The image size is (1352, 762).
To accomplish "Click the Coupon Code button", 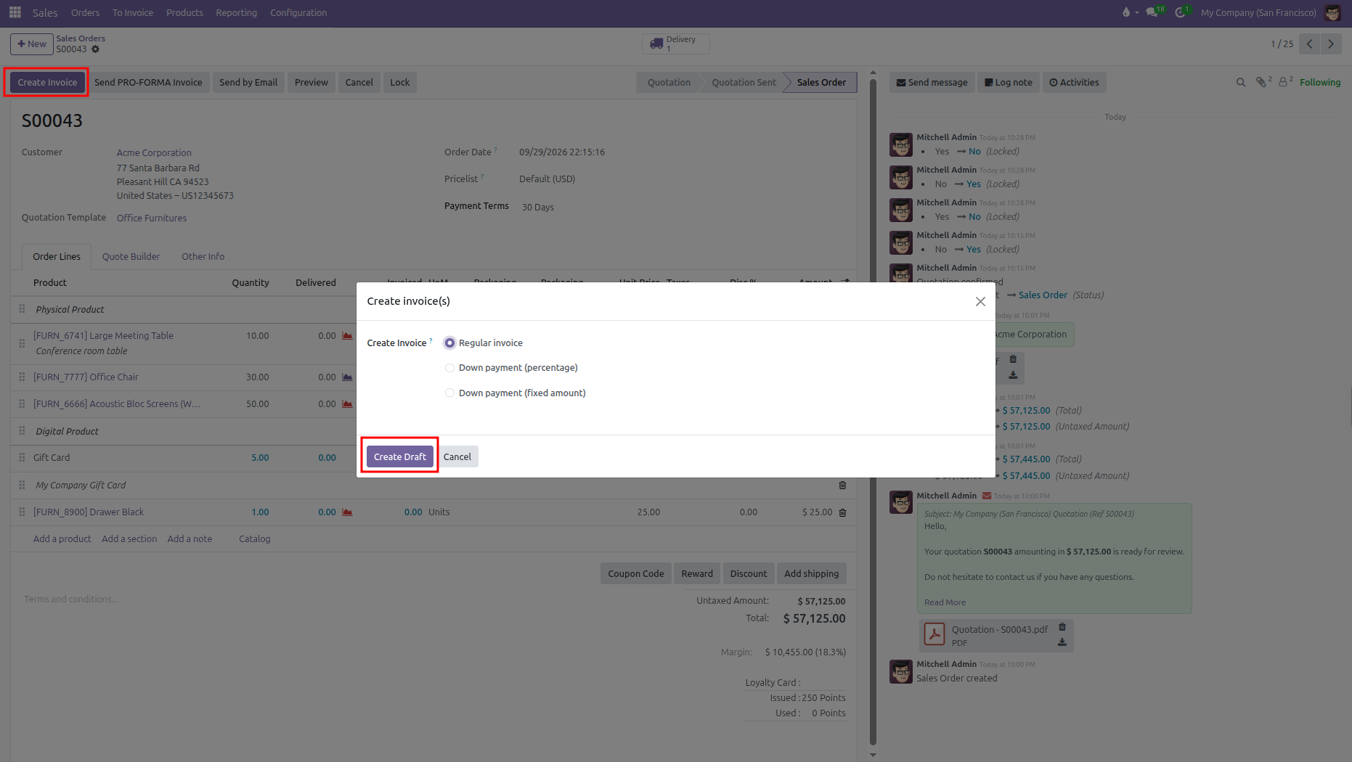I will tap(636, 573).
